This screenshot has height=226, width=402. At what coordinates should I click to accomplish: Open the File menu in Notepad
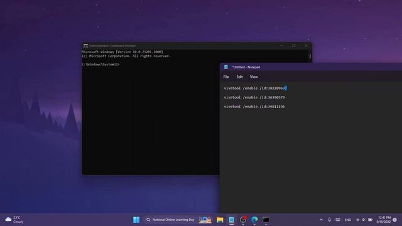coord(226,77)
